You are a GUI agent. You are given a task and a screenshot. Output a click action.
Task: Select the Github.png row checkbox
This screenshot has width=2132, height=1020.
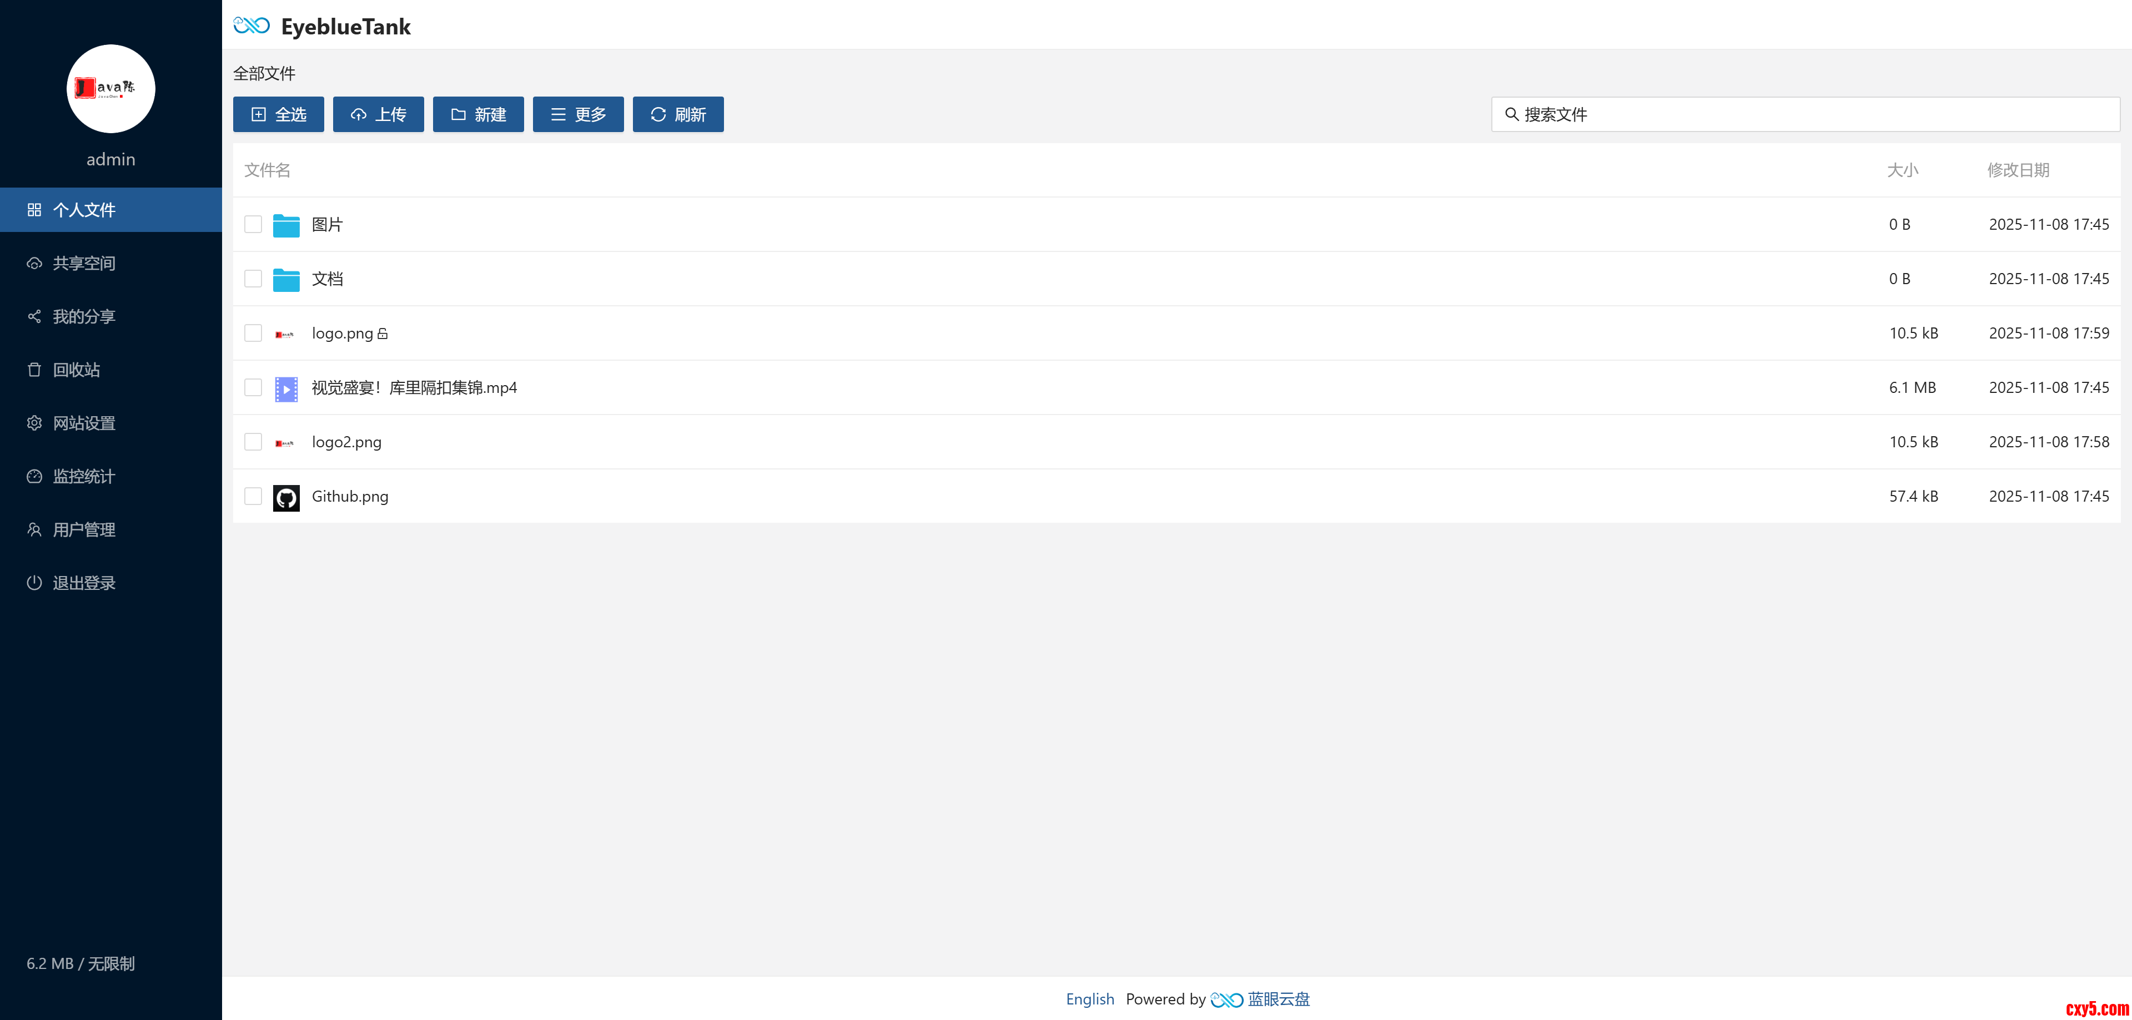tap(253, 496)
